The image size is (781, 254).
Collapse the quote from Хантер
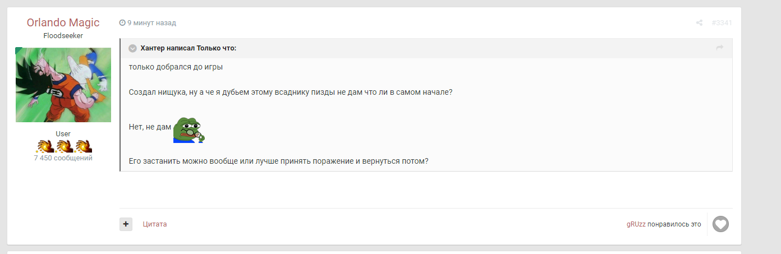(x=132, y=48)
